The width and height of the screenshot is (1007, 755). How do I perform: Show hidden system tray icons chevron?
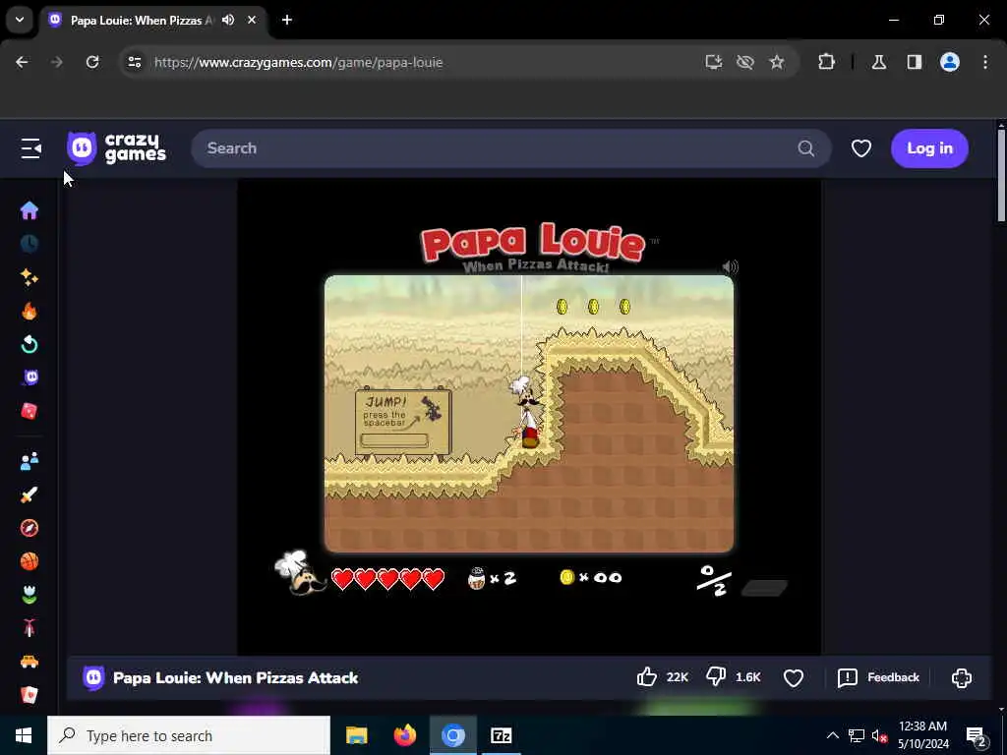(x=832, y=735)
